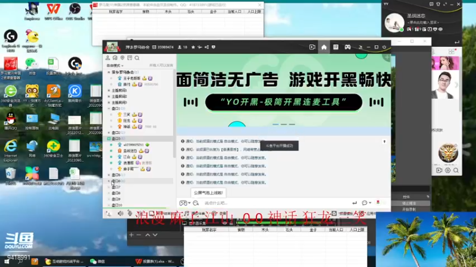Click the speaker volume icon at bottom left
Screen dimensions: 476x267
[x=121, y=214]
